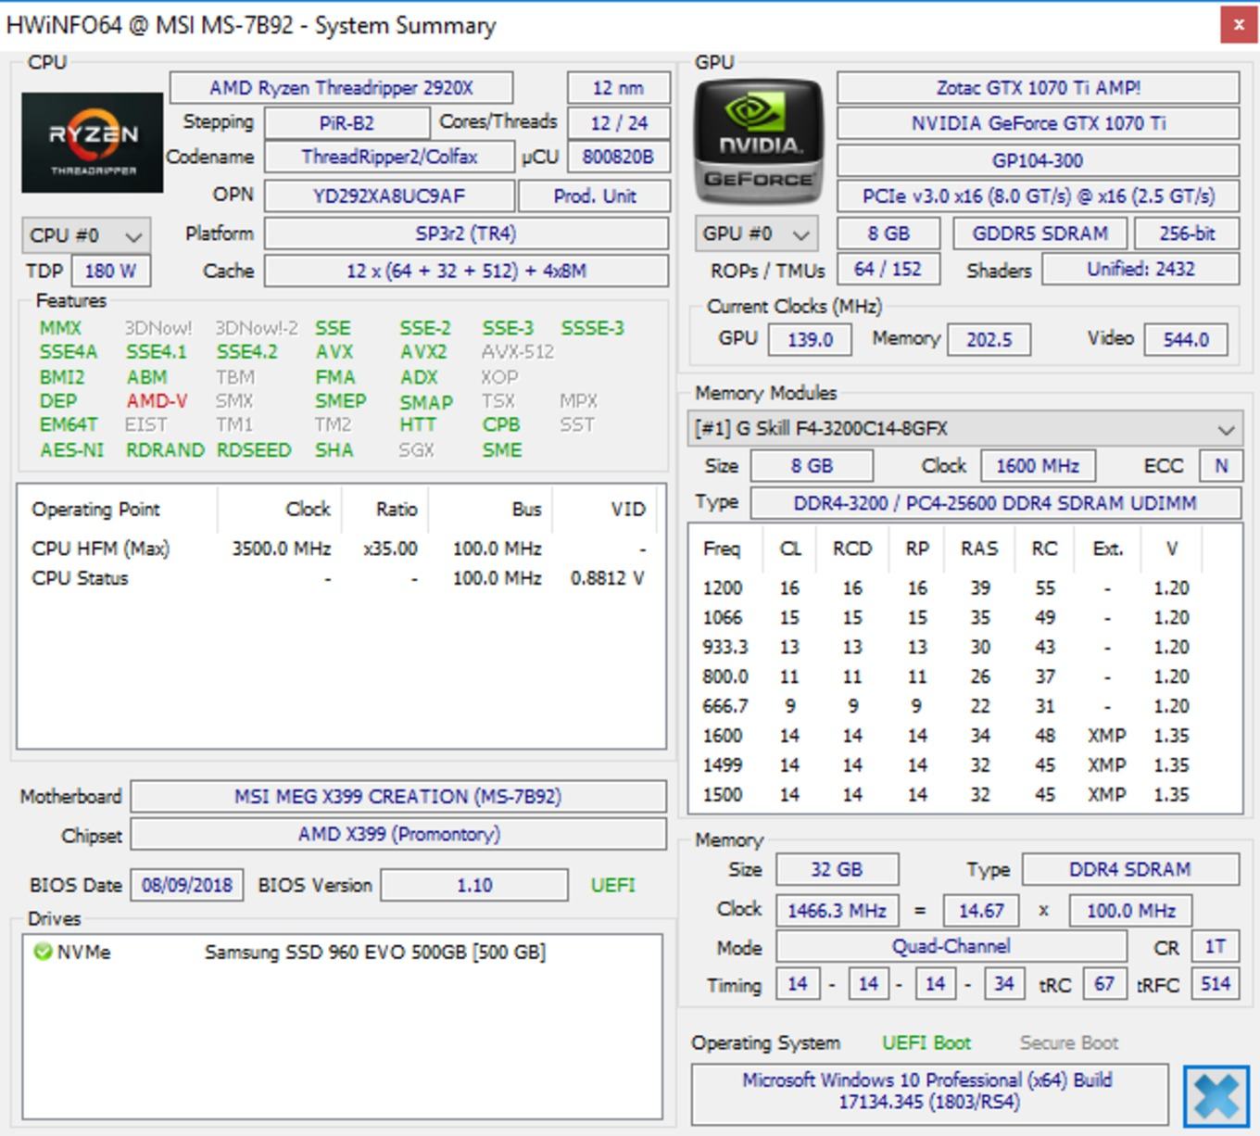Click the OPN field YD292XA8UC9AF

tap(389, 196)
